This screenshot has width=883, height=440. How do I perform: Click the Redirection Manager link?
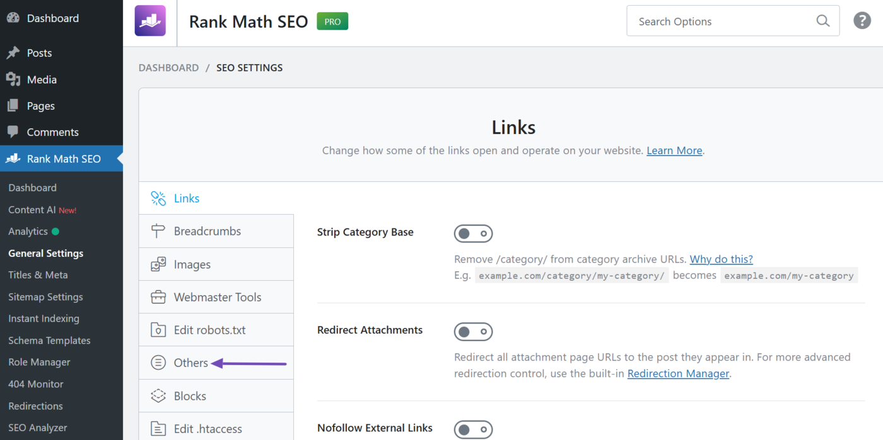coord(678,373)
